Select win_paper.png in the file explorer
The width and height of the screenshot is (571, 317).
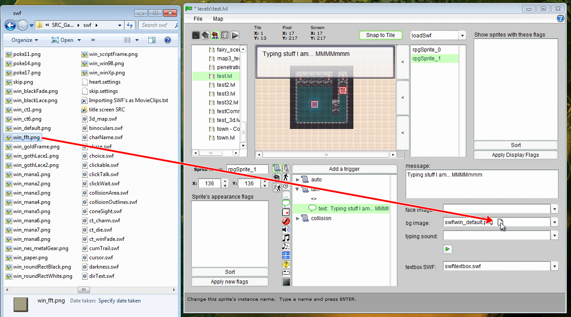pos(30,258)
